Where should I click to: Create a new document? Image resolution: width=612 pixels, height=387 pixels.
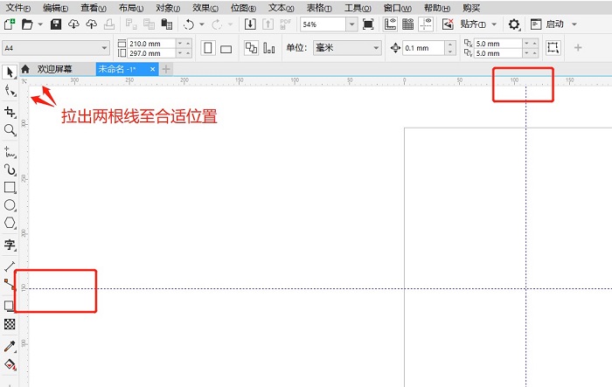tap(10, 24)
